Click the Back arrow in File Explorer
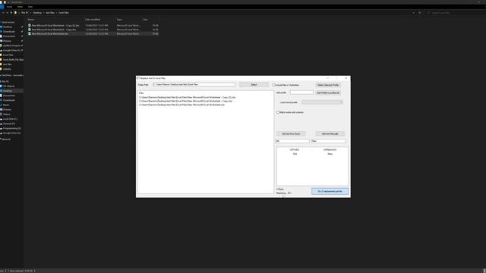This screenshot has width=486, height=273. click(3, 13)
